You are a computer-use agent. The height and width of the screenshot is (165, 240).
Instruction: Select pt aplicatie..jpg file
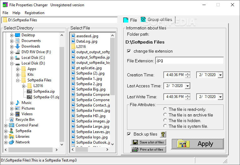89,68
